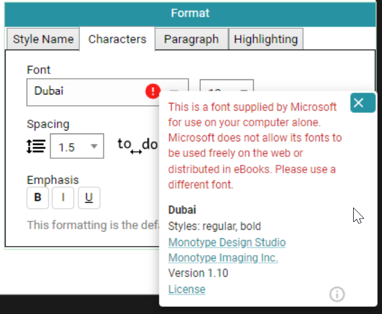Click the red font warning icon
Viewport: 382px width, 314px height.
153,91
